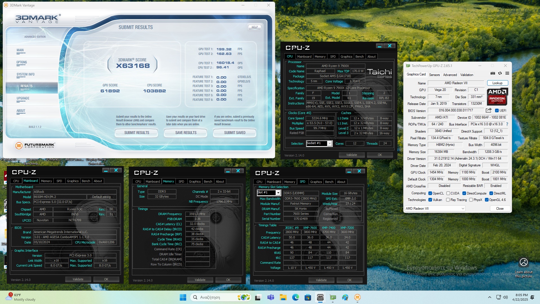Click the HELP button in 3DMark Vantage
This screenshot has height=304, width=540.
pyautogui.click(x=255, y=27)
